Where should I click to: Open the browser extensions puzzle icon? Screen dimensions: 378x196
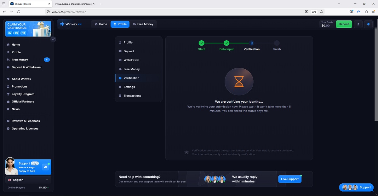click(366, 12)
